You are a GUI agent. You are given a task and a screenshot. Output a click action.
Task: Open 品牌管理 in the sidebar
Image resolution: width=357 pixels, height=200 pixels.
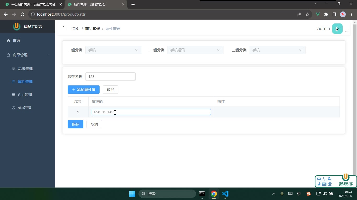click(x=27, y=69)
